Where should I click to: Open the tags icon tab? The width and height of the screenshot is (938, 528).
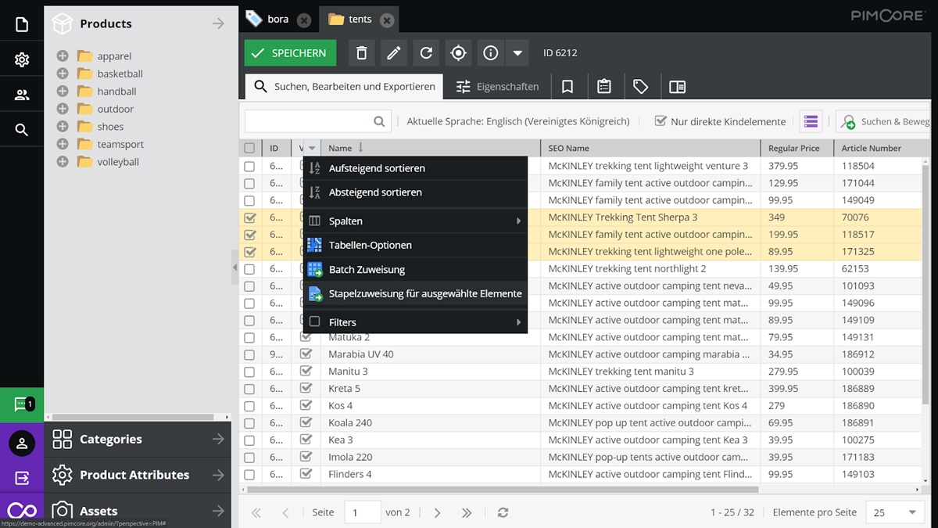coord(641,87)
